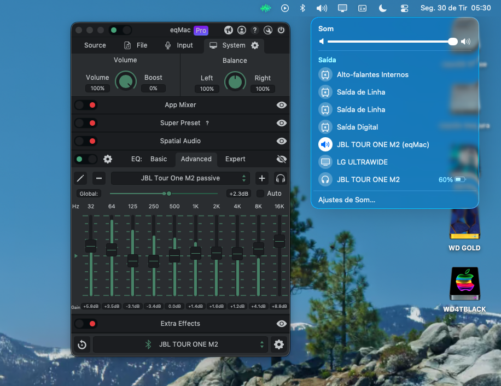Image resolution: width=501 pixels, height=386 pixels.
Task: Click the date and time in the menu bar
Action: coord(456,8)
